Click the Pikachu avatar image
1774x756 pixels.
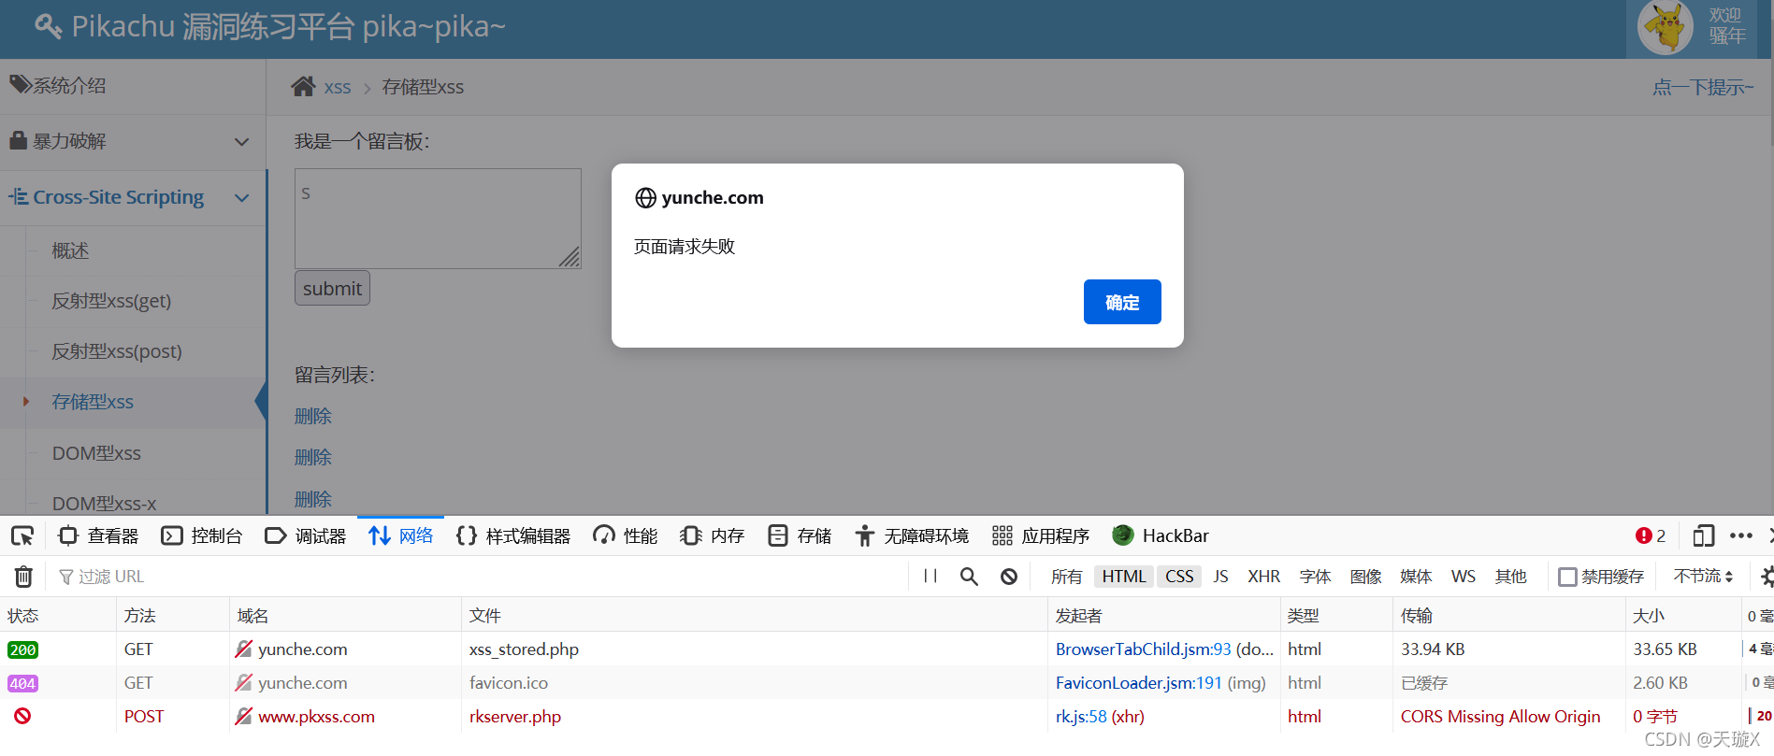(1666, 27)
